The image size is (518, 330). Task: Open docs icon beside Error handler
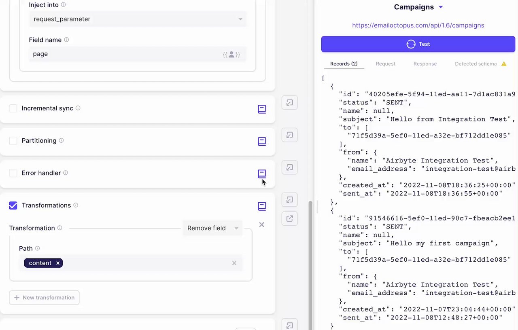click(262, 173)
